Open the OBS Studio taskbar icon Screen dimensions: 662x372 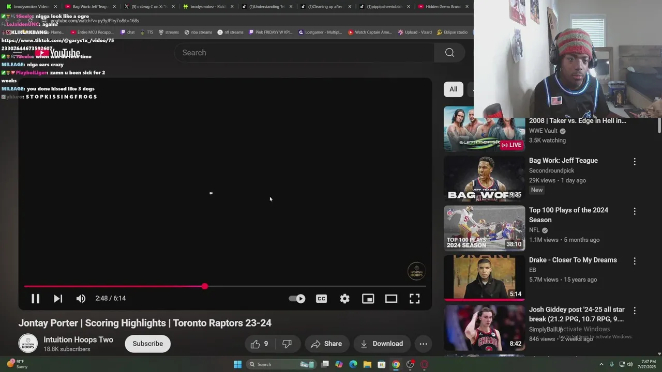(x=410, y=364)
